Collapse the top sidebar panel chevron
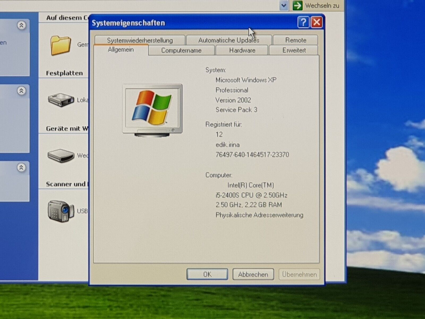Viewport: 425px width, 319px height. pos(22,26)
